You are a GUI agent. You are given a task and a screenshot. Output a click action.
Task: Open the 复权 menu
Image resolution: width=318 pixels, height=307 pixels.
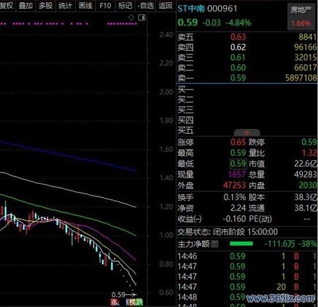7,6
